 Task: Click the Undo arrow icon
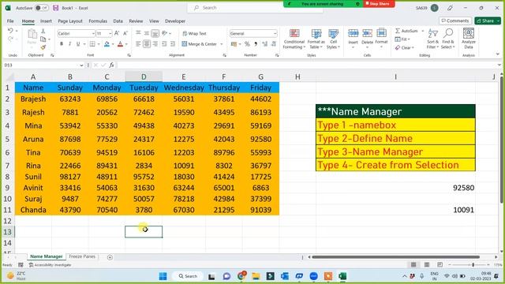[x=10, y=31]
